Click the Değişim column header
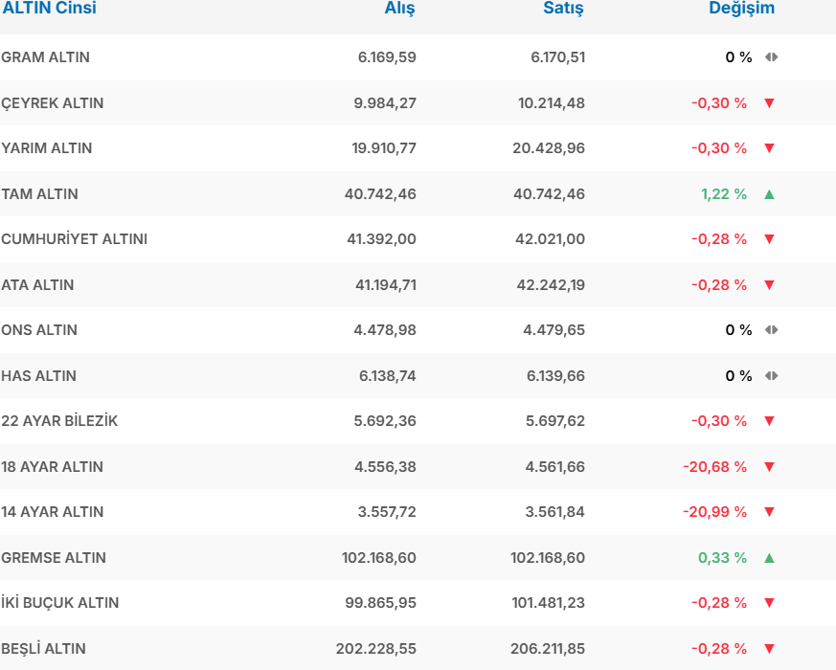836x670 pixels. pos(741,9)
